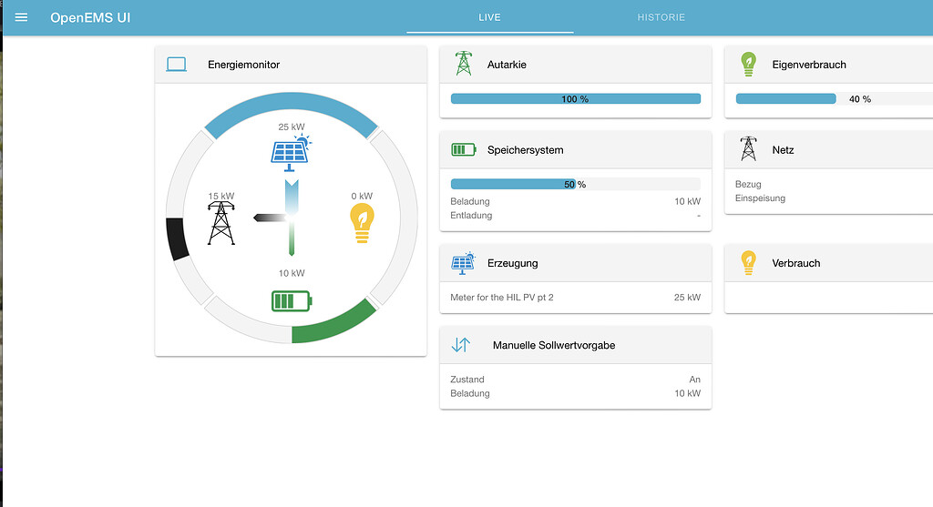Screen dimensions: 933x507
Task: Open the Erzeugung card header
Action: [x=576, y=263]
